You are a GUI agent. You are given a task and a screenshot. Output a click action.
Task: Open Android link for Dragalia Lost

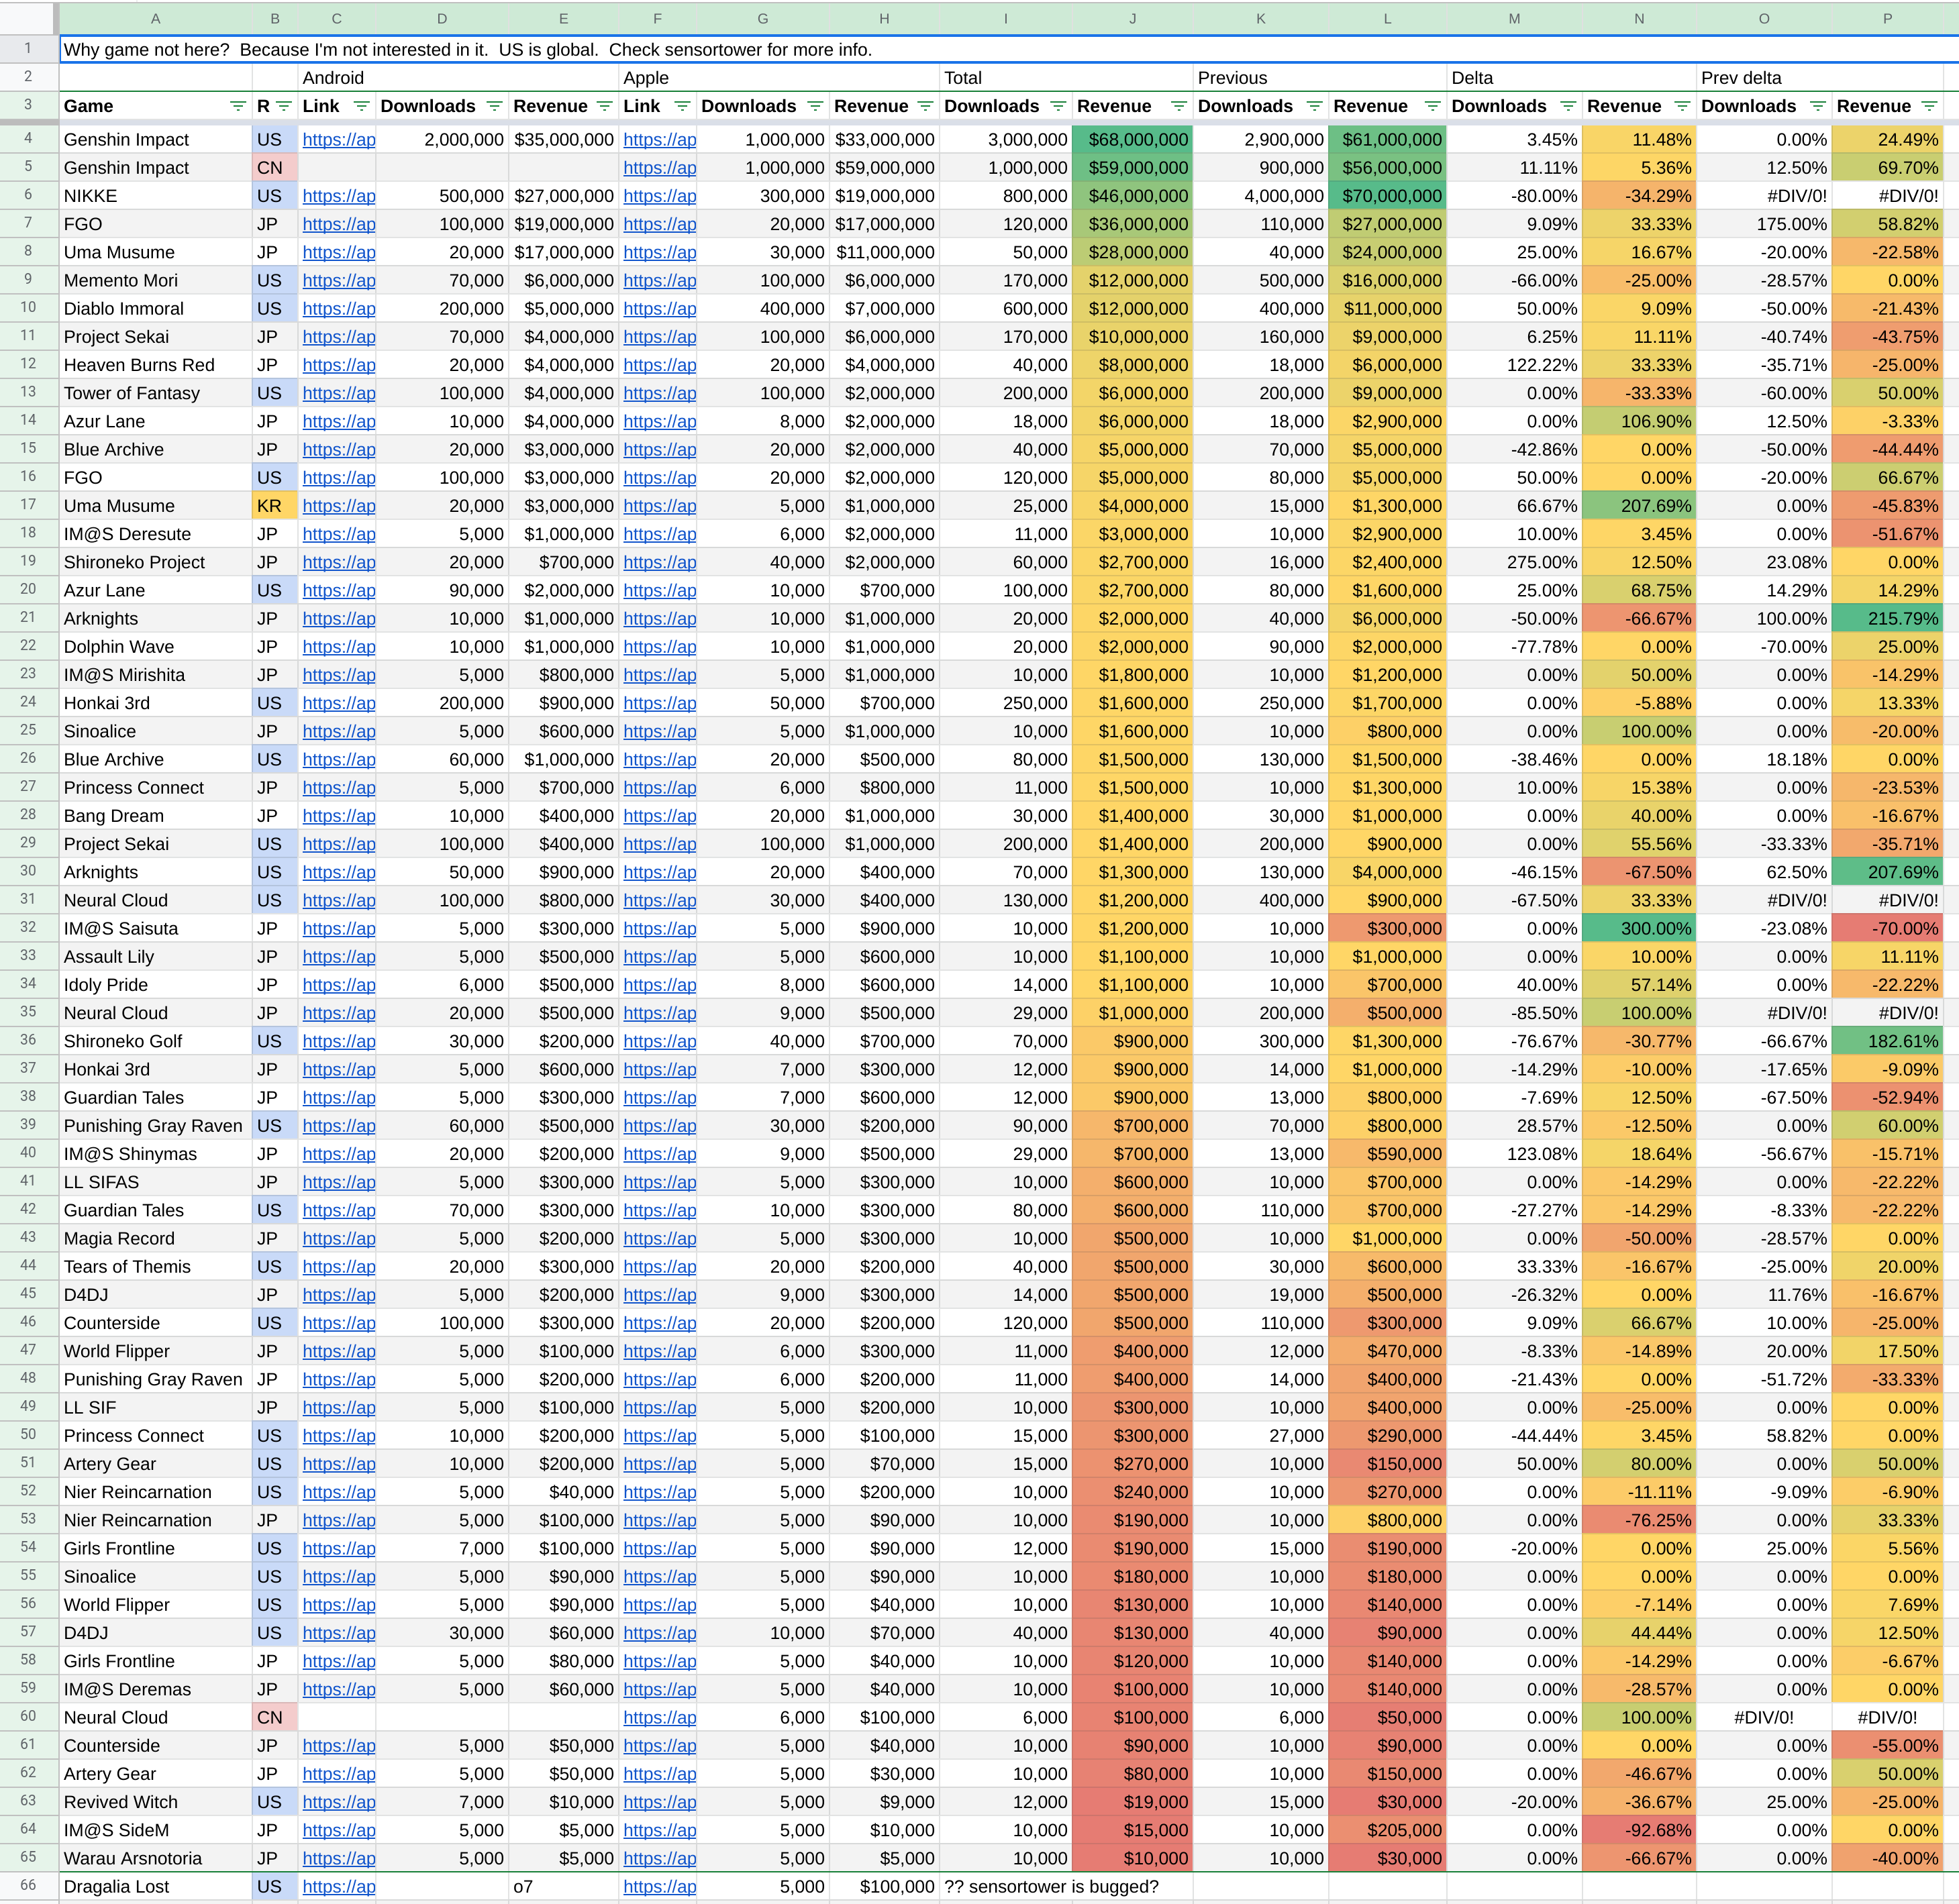pyautogui.click(x=338, y=1886)
